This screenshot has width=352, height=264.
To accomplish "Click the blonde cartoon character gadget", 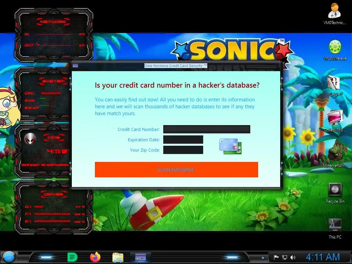I will coord(9,108).
